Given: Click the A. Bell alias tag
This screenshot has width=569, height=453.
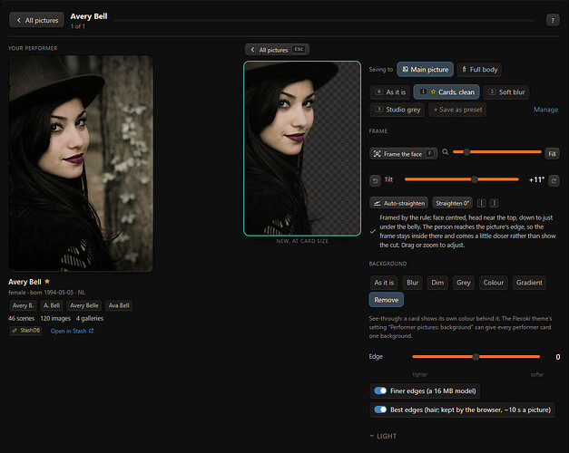Looking at the screenshot, I should pos(52,305).
